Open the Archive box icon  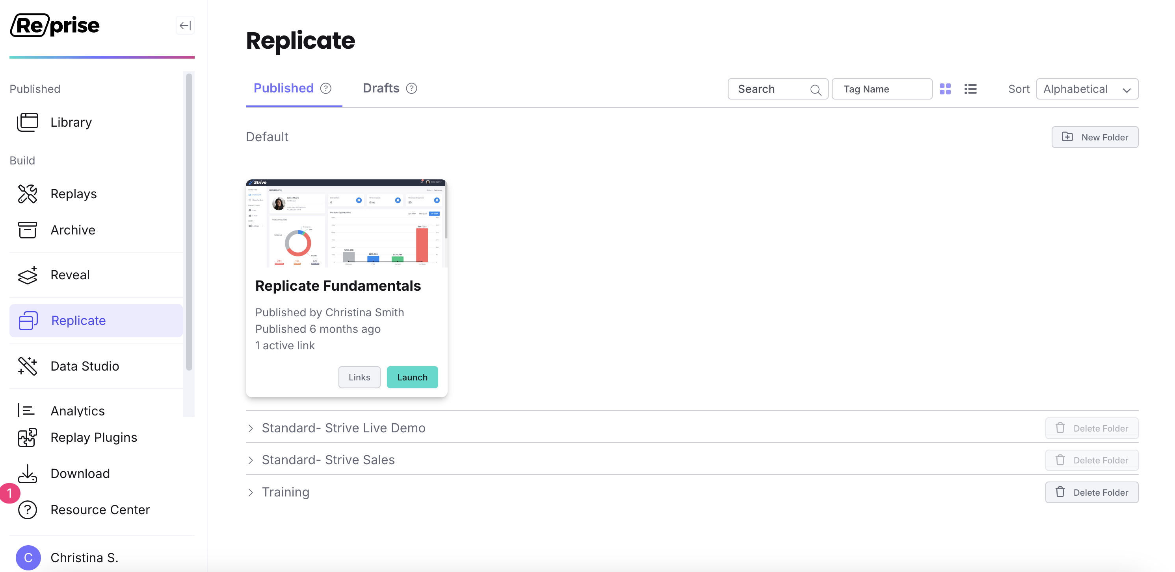pyautogui.click(x=27, y=230)
